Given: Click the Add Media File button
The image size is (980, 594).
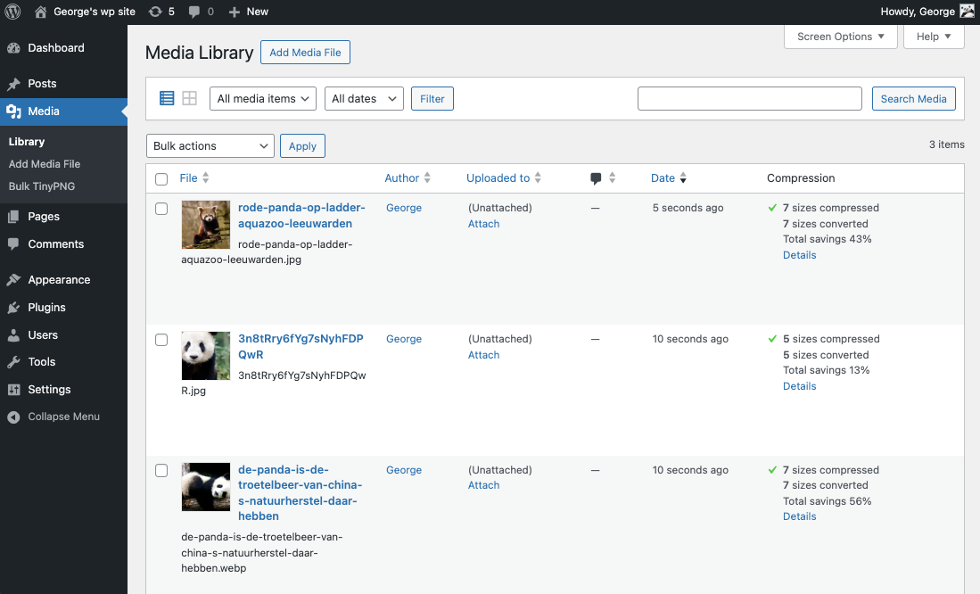Looking at the screenshot, I should pyautogui.click(x=305, y=53).
